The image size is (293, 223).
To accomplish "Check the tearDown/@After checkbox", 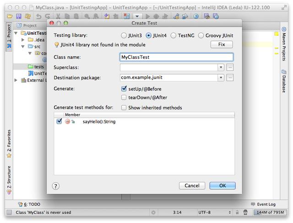I will coord(124,98).
